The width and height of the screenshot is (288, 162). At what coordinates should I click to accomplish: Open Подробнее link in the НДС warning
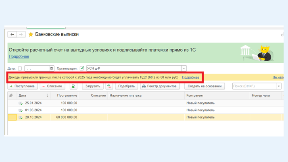[x=190, y=77]
